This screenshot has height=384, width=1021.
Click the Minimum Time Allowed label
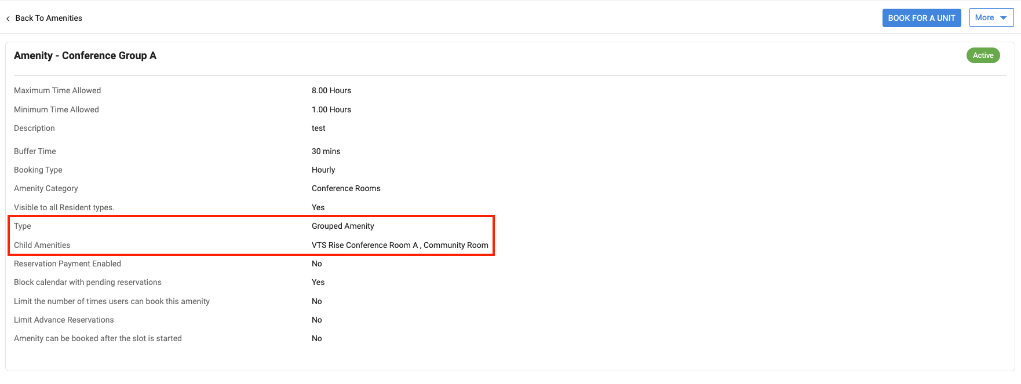point(56,109)
